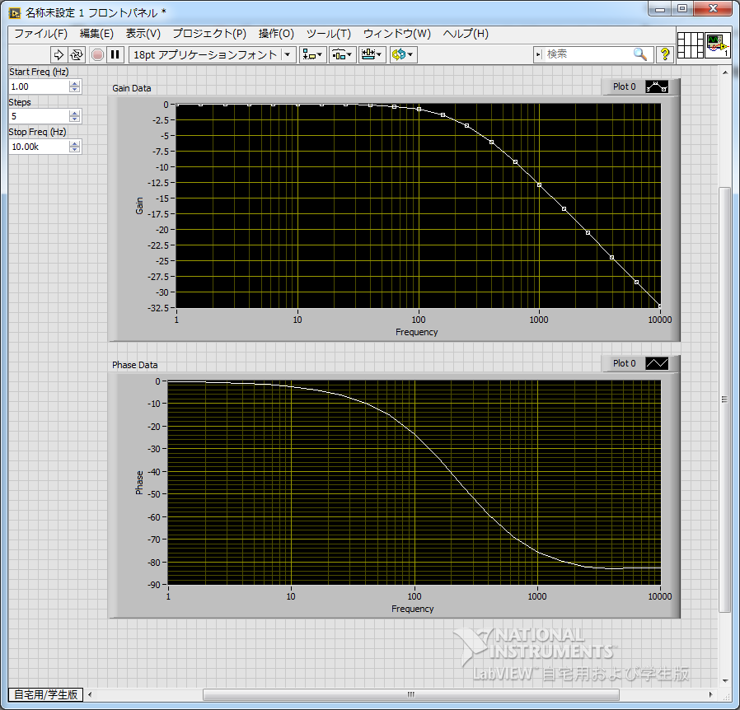Minimize the front panel window
Viewport: 740px width, 710px height.
[x=660, y=9]
